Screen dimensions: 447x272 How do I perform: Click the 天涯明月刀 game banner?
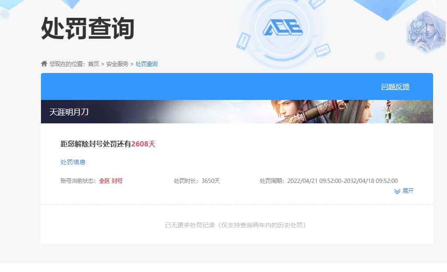237,111
